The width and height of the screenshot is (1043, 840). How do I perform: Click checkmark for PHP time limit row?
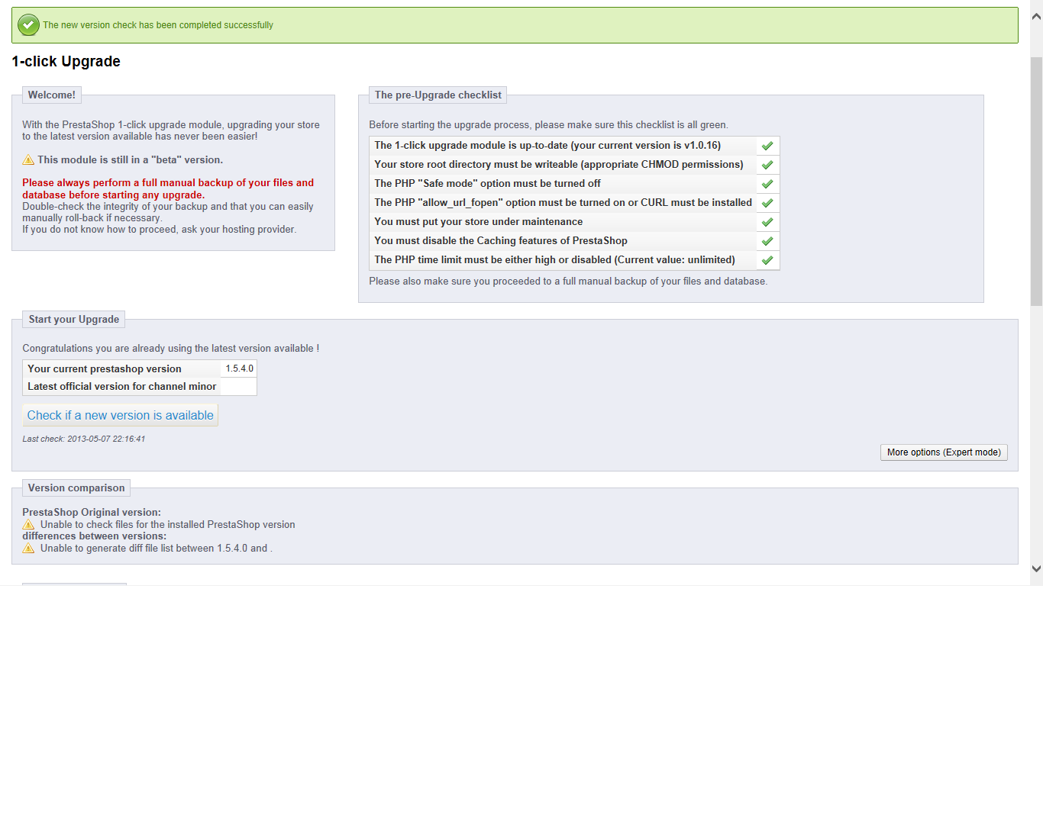coord(767,260)
